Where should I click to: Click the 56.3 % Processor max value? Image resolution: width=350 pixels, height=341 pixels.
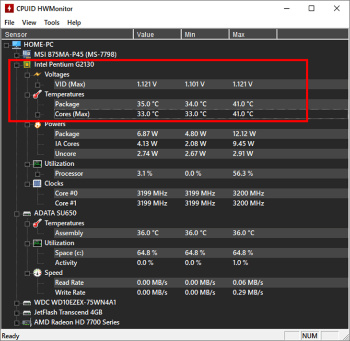coord(243,173)
